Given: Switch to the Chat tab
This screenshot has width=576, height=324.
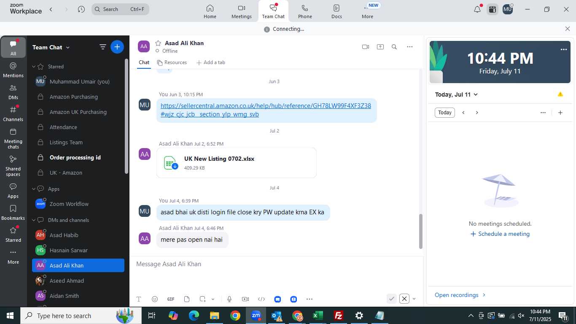Looking at the screenshot, I should point(144,62).
